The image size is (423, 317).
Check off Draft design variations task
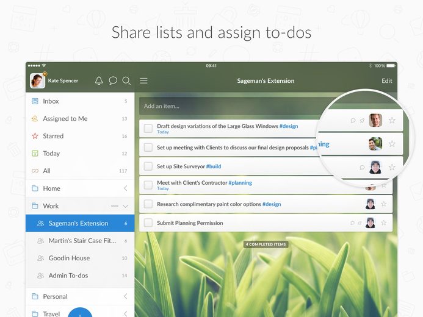[148, 129]
